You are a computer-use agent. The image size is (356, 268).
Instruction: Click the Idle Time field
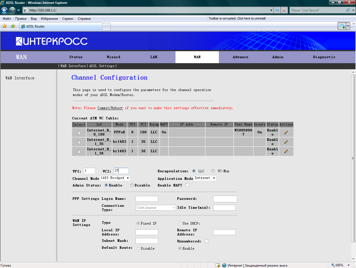[224, 208]
